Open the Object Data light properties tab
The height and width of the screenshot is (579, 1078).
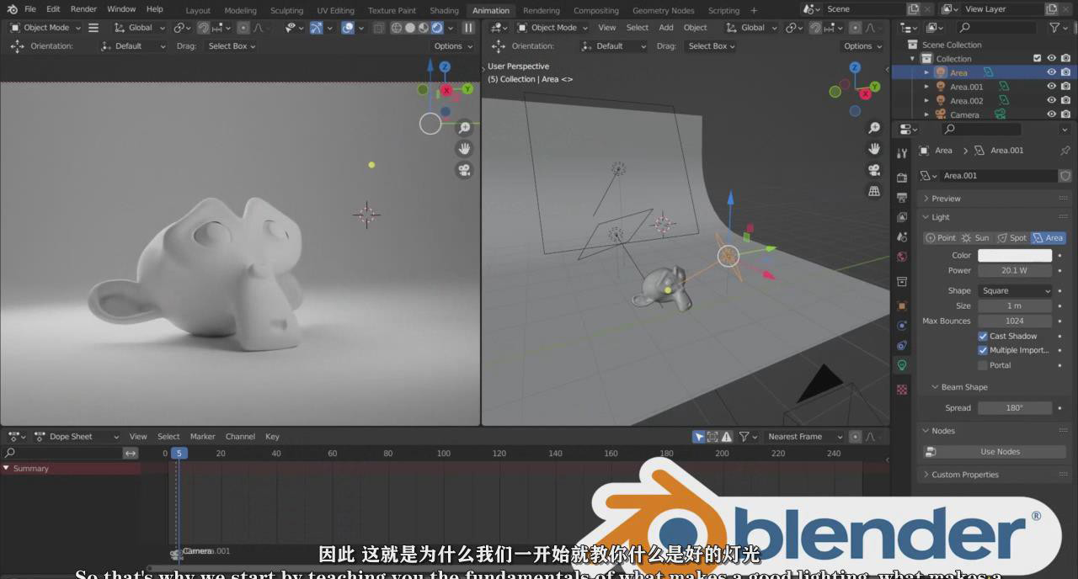coord(902,365)
